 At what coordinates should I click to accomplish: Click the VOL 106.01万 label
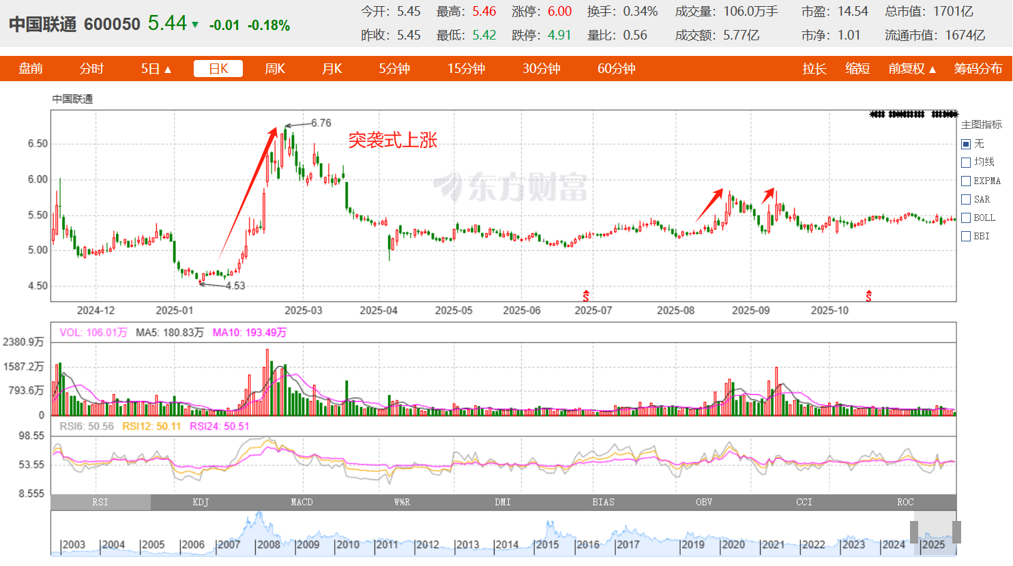pyautogui.click(x=93, y=333)
